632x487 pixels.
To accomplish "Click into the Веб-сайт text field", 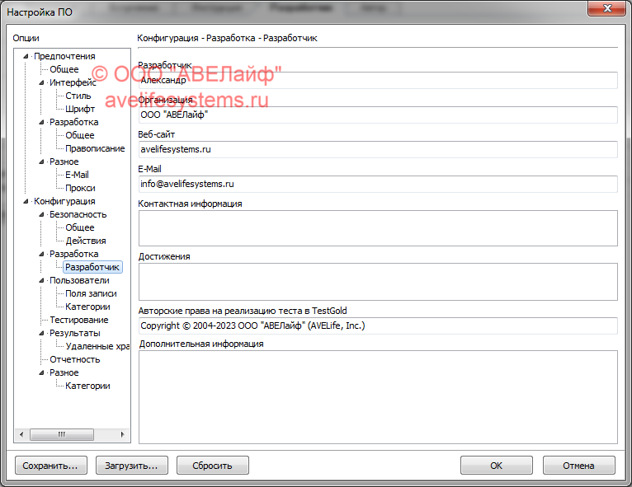I will coord(378,149).
